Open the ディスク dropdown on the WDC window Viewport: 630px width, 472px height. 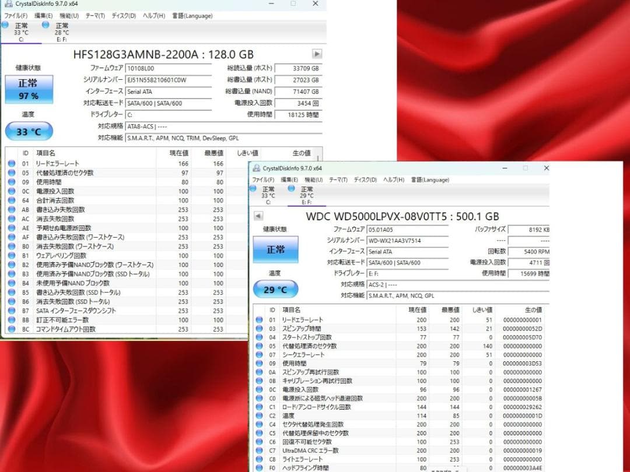pos(367,179)
